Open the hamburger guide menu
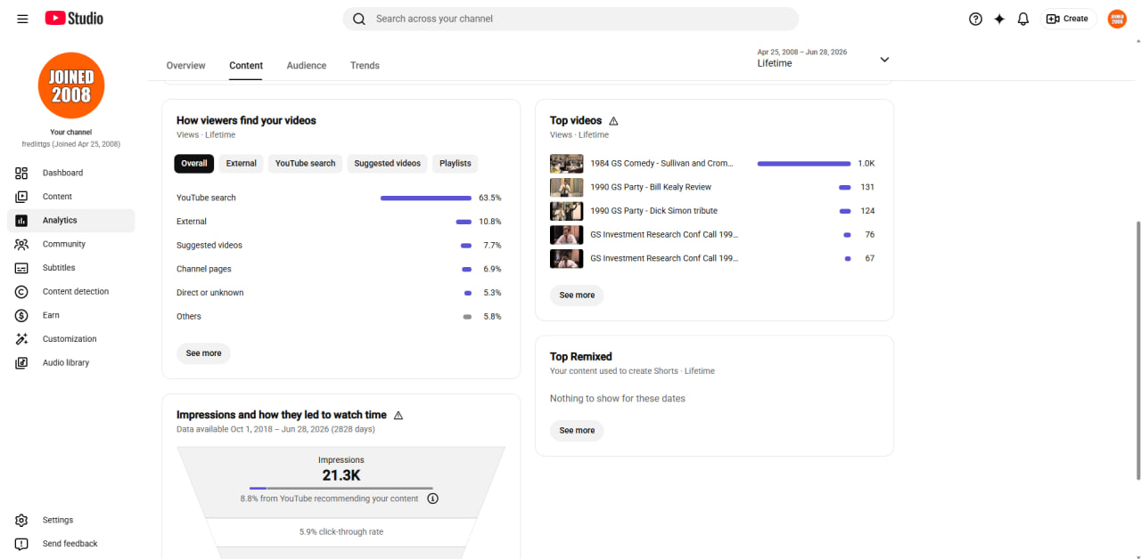The width and height of the screenshot is (1141, 559). point(22,19)
